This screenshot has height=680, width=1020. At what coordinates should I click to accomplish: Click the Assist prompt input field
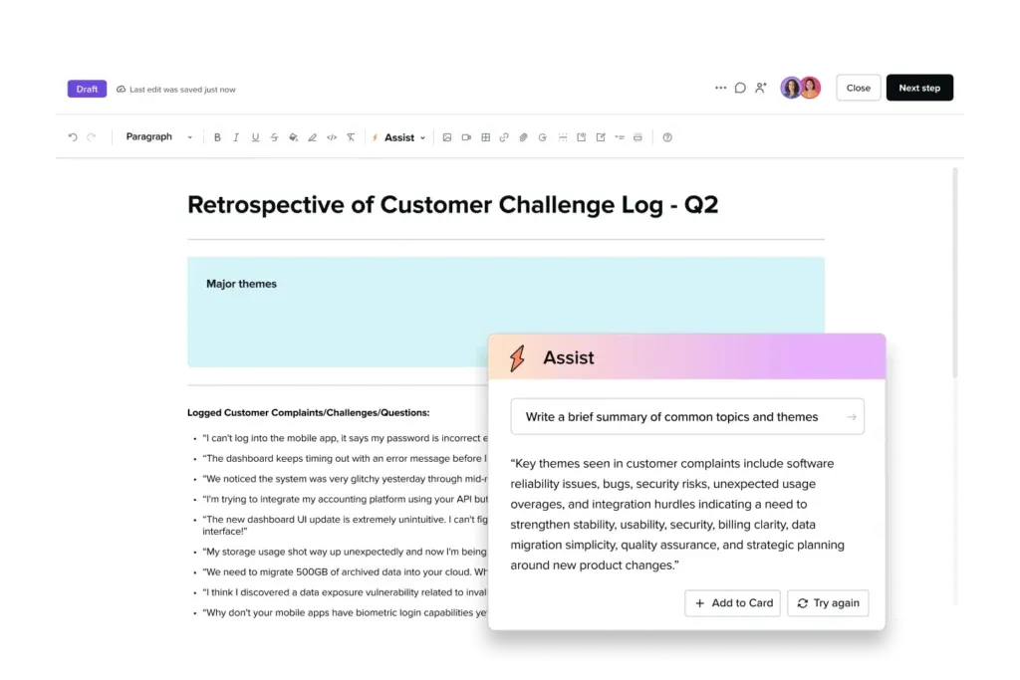point(677,417)
